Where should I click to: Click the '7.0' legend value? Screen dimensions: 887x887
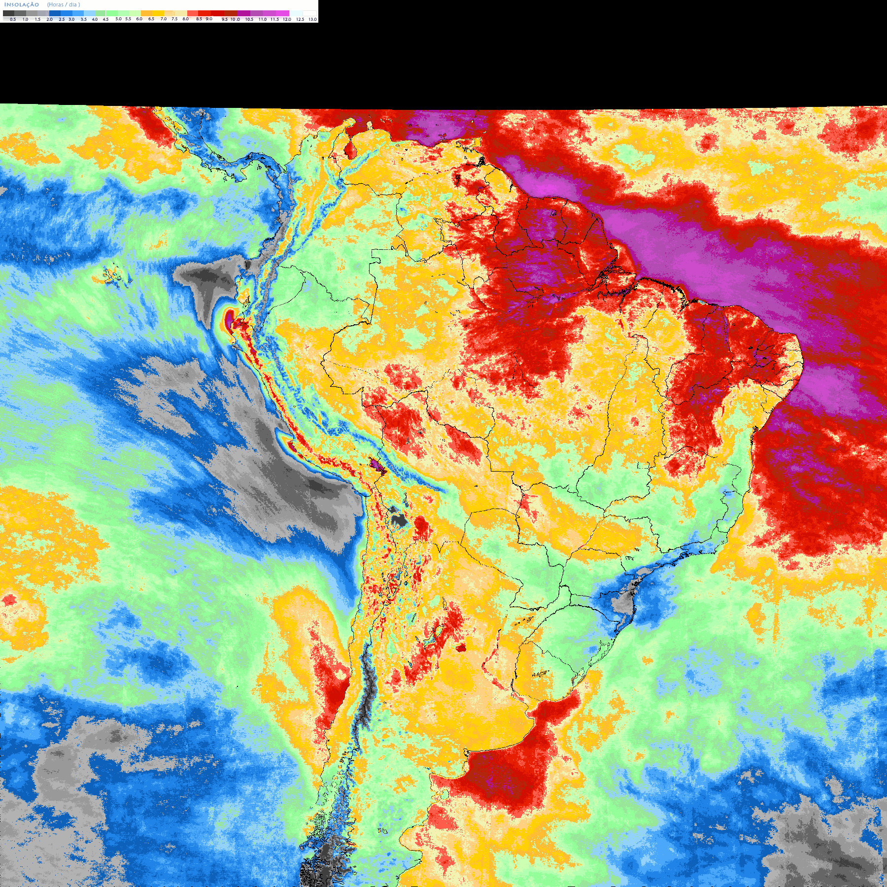pyautogui.click(x=164, y=19)
